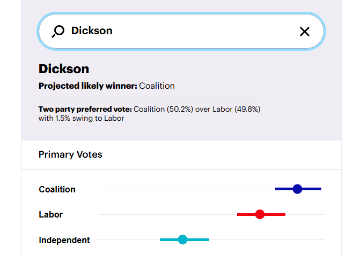Click right end of Labor's red range bar
Viewport: 346px width, 256px height.
coord(284,214)
